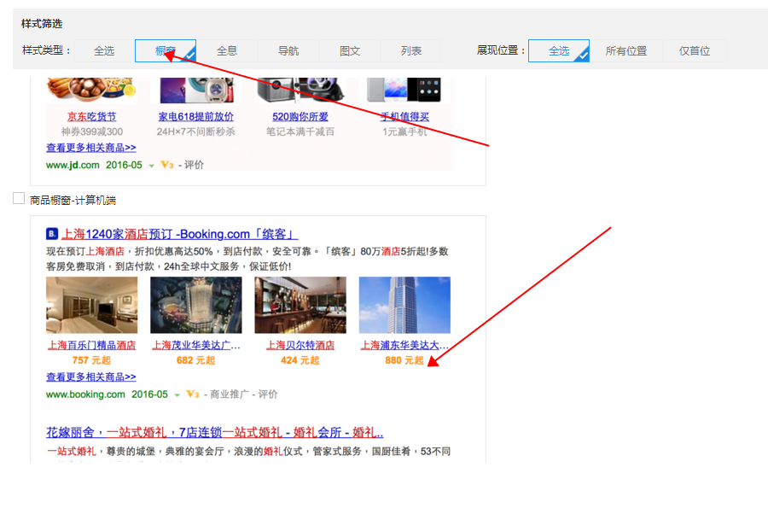Click the JD laptop and headset thumbnail

(x=300, y=91)
